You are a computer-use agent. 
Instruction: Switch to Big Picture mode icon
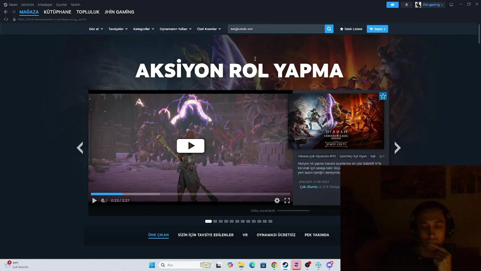451,5
